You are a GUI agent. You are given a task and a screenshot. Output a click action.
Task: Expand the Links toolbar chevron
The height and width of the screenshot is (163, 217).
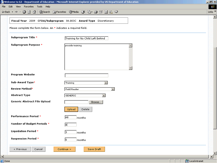click(x=215, y=11)
